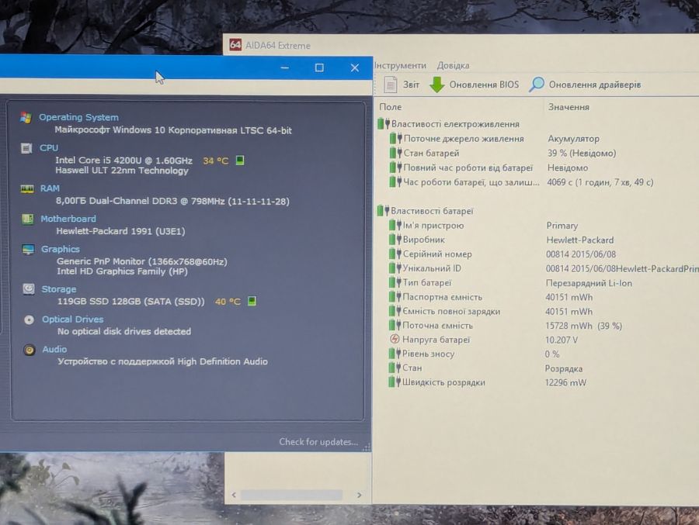699x525 pixels.
Task: Click Check for updates... link
Action: coord(318,442)
